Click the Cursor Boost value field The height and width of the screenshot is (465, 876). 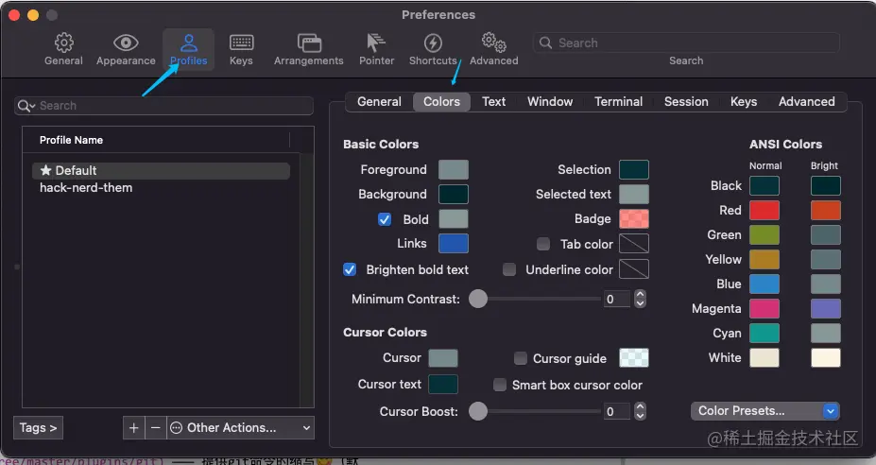tap(617, 411)
